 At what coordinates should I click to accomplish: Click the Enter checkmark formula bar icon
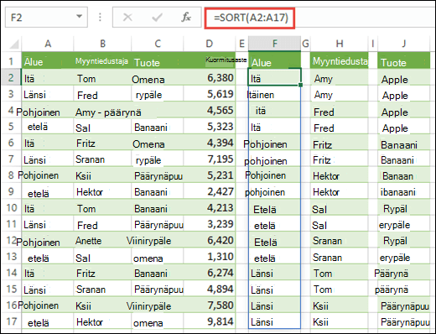point(157,18)
